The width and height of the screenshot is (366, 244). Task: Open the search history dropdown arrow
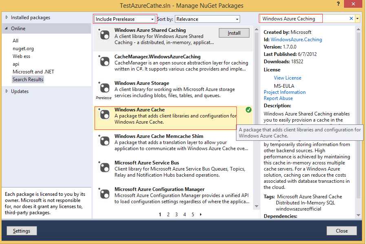[x=357, y=18]
